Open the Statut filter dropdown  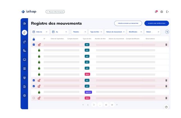(x=152, y=32)
